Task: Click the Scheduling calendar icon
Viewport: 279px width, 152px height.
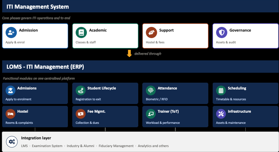Action: [x=221, y=90]
